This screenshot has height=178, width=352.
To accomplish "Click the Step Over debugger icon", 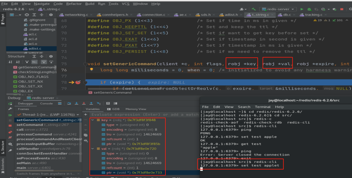I will coord(69,103).
